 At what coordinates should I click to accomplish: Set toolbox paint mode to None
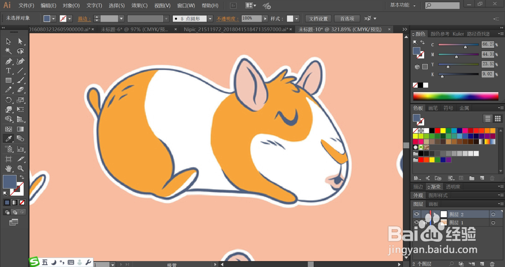(x=22, y=202)
